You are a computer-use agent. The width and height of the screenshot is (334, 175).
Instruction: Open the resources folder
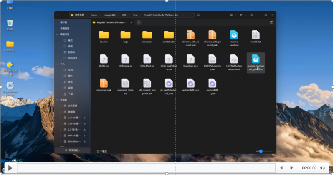(147, 37)
